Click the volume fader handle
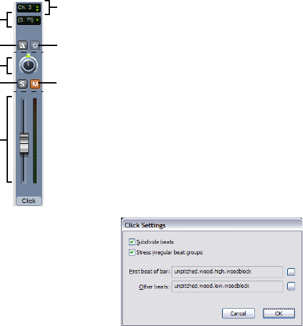 coord(24,143)
